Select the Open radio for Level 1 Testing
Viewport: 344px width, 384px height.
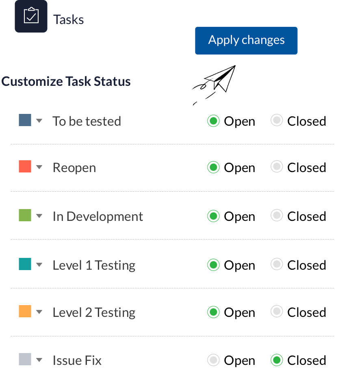(213, 265)
